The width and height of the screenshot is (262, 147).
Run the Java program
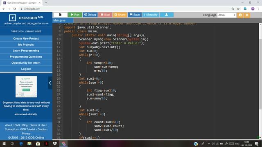75,15
